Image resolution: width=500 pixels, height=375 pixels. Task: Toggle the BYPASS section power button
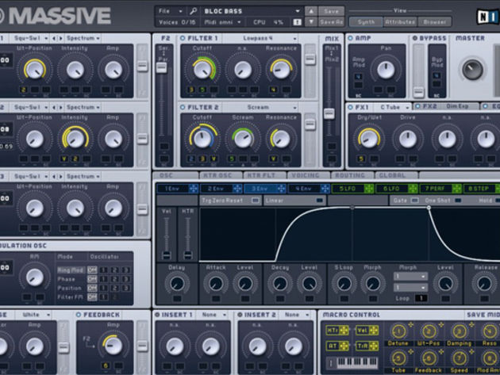pos(415,38)
